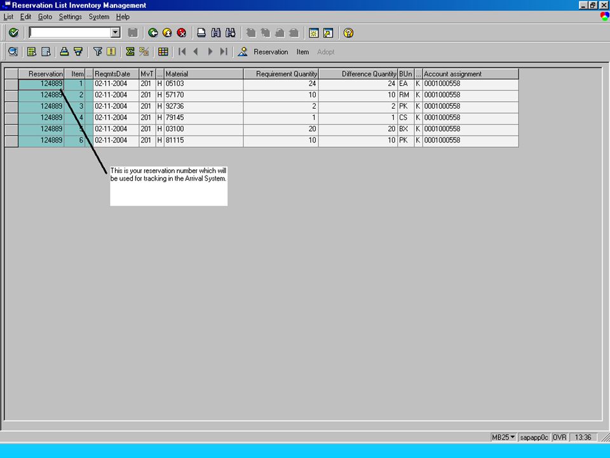Click the magnifier Details icon
The height and width of the screenshot is (458, 610).
pyautogui.click(x=13, y=52)
